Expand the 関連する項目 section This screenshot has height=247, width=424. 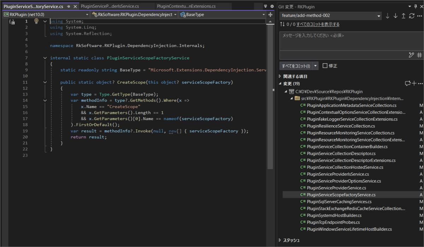click(281, 76)
